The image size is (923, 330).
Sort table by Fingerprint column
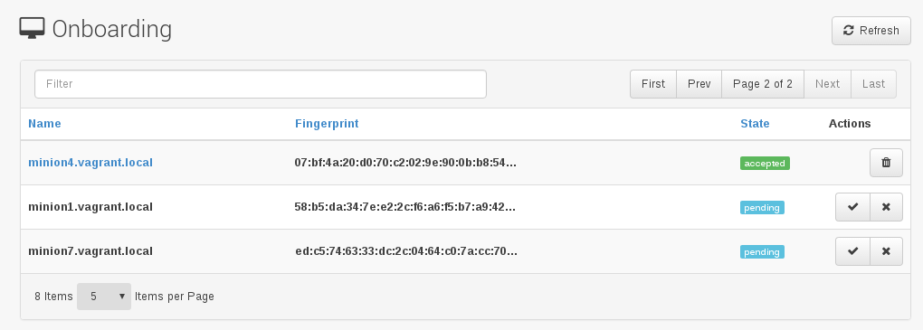[x=327, y=124]
